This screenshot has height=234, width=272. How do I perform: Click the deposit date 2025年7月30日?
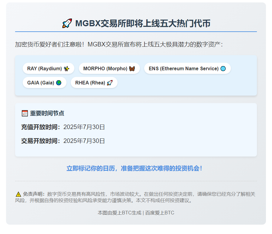[84, 127]
